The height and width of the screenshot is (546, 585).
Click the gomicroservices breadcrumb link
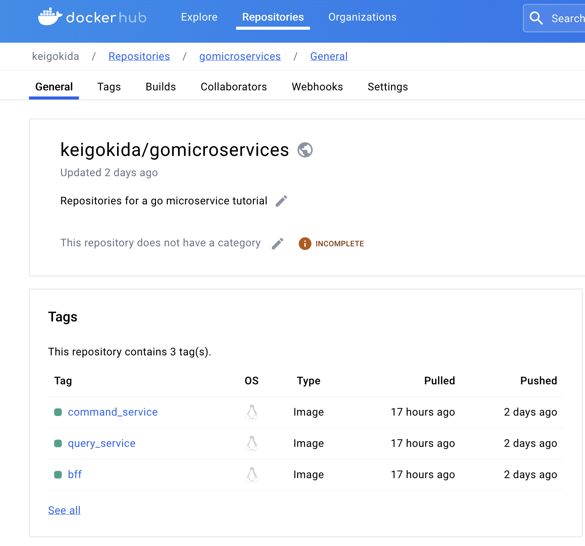click(240, 56)
